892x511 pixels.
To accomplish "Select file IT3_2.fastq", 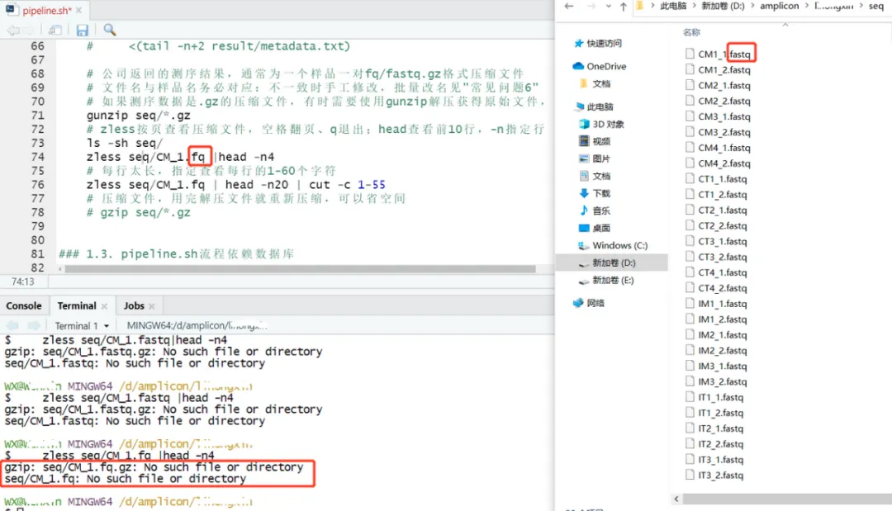I will point(714,476).
